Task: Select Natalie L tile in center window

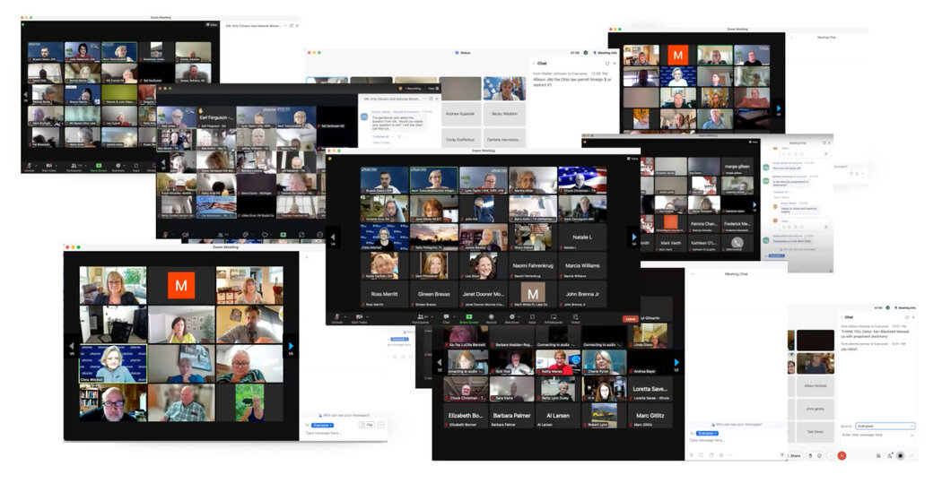Action: 582,237
